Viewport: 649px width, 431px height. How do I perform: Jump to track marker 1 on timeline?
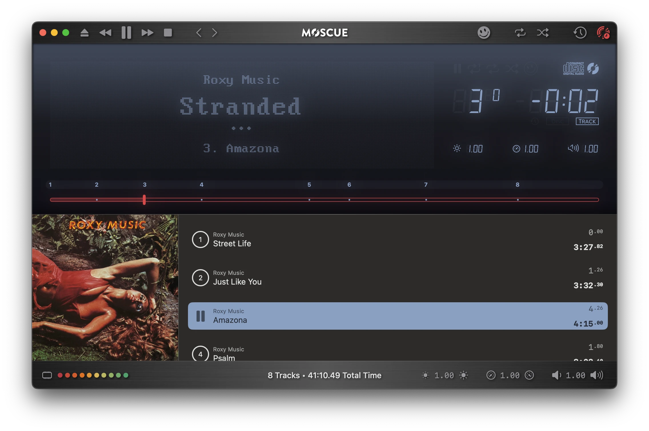pos(50,185)
